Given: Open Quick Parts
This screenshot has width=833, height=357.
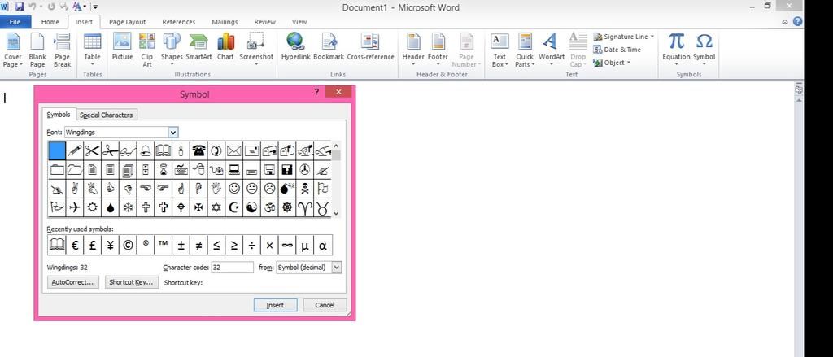Looking at the screenshot, I should (x=525, y=50).
